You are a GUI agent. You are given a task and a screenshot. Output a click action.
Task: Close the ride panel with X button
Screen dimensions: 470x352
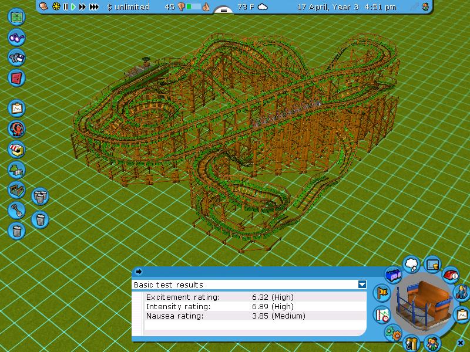point(461,343)
